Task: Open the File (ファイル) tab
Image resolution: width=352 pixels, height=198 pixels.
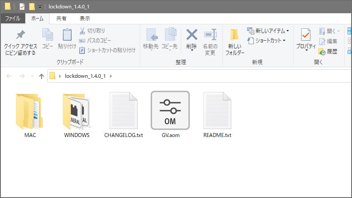Action: click(x=12, y=19)
